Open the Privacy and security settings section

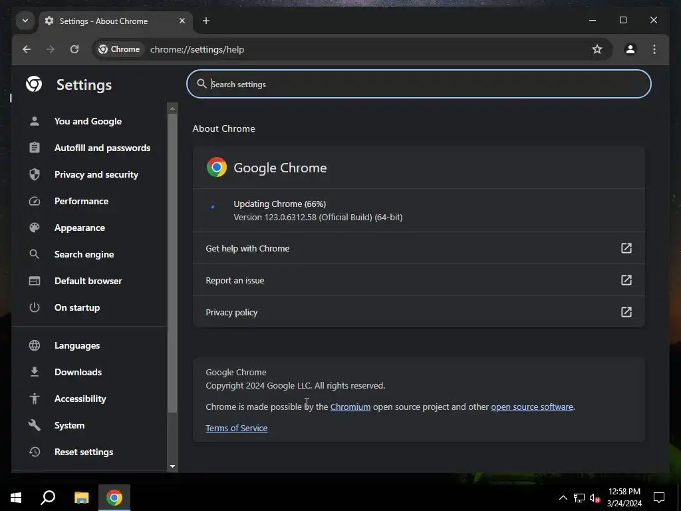pyautogui.click(x=96, y=174)
